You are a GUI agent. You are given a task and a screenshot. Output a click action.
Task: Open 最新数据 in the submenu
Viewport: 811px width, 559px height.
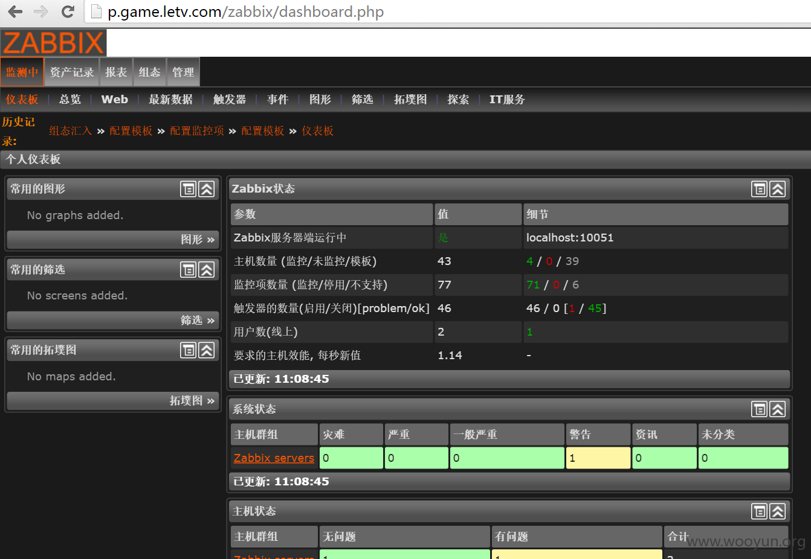(x=171, y=100)
